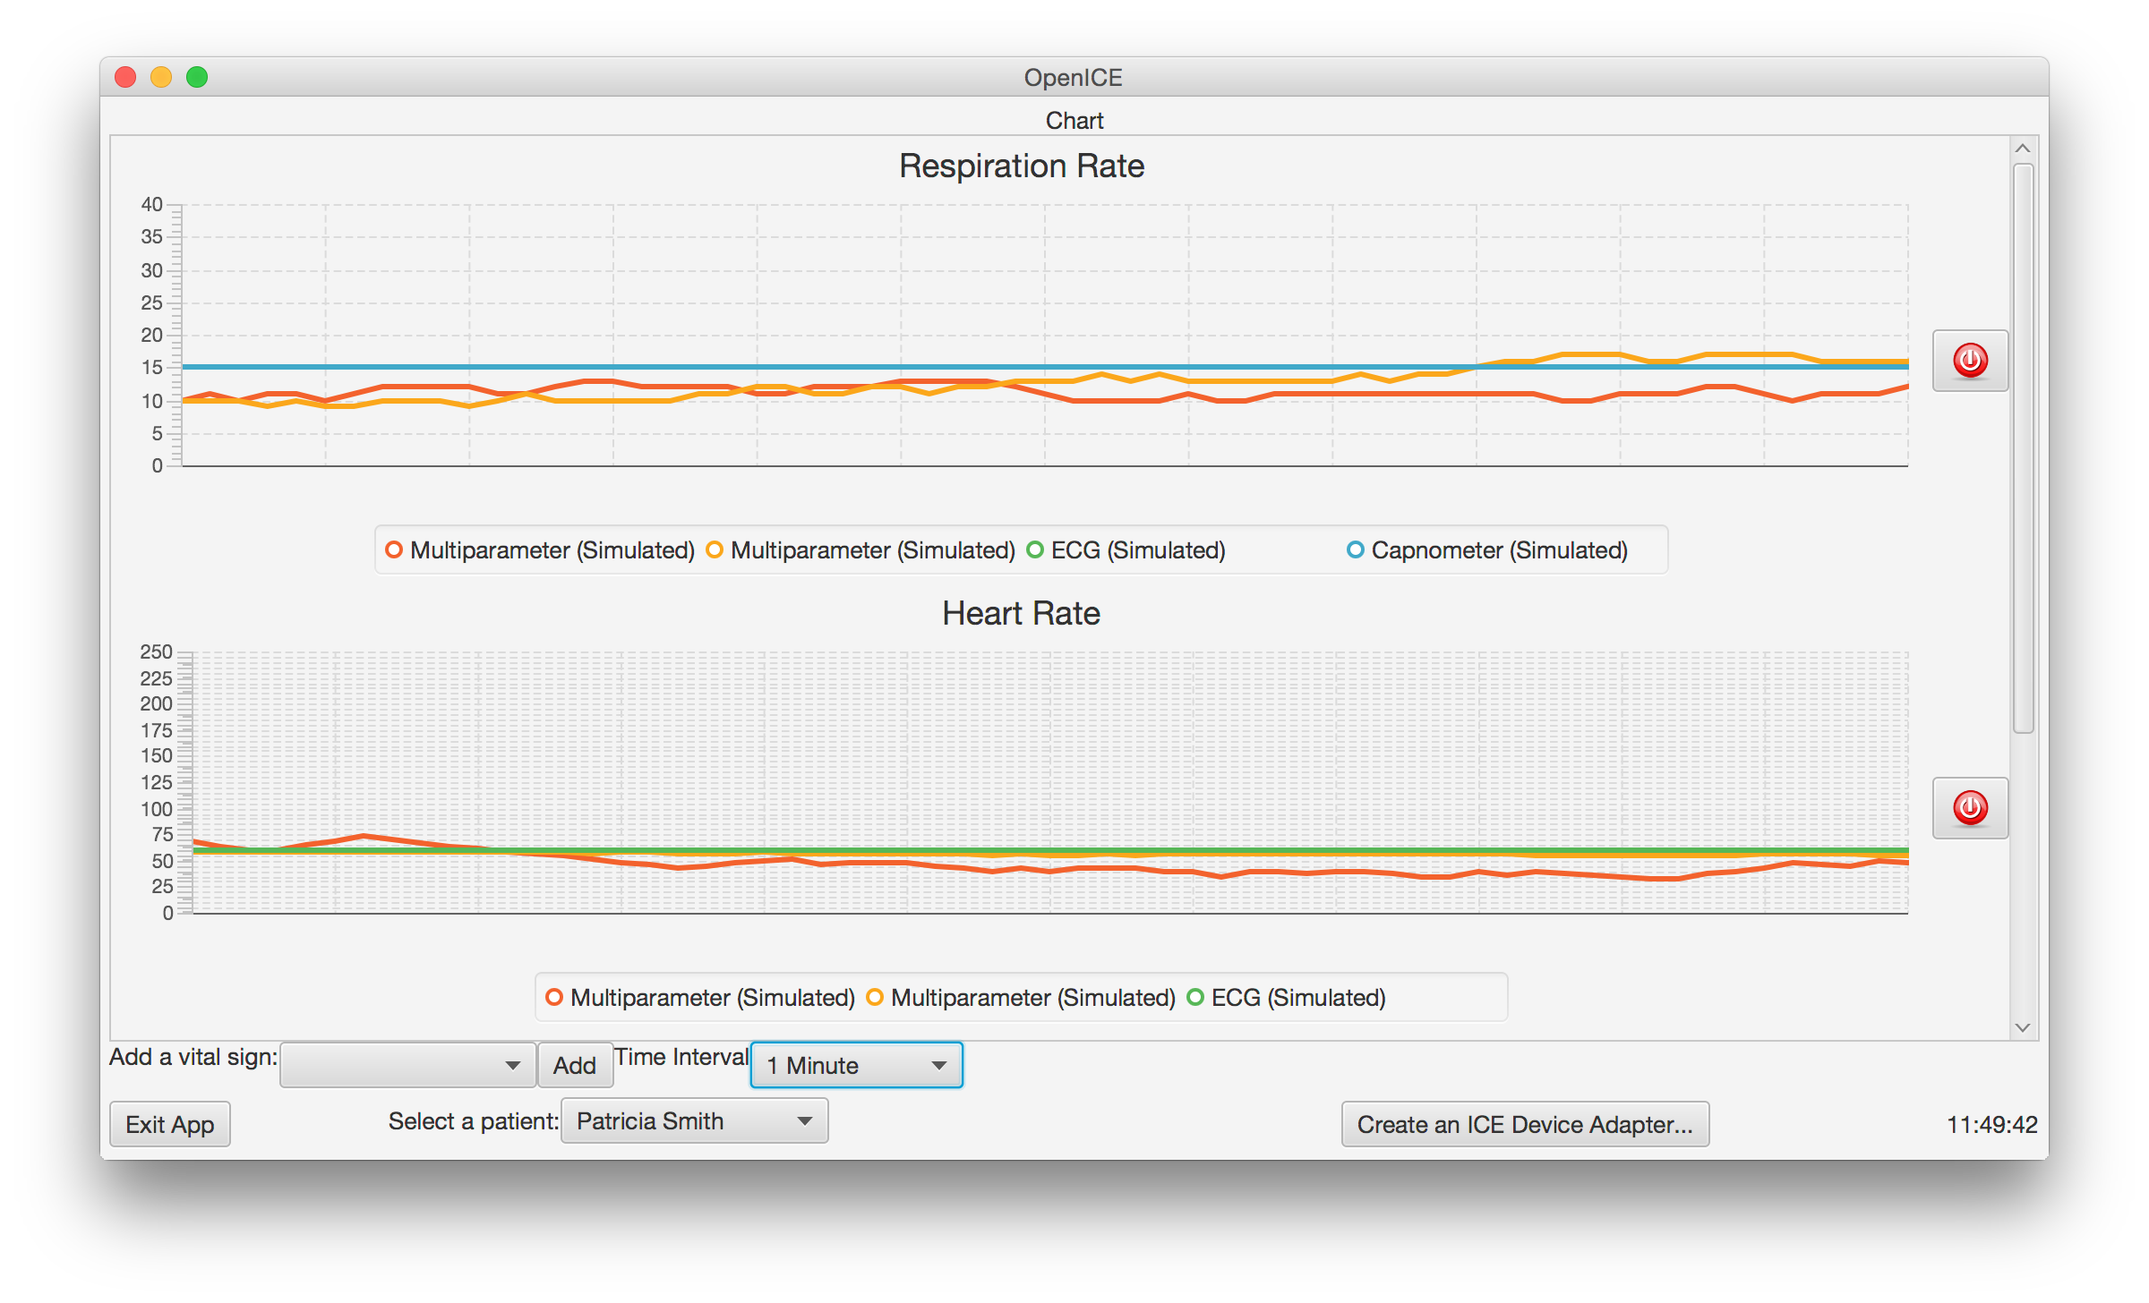Open the patient selector showing Patricia Smith
The width and height of the screenshot is (2149, 1303).
click(694, 1121)
